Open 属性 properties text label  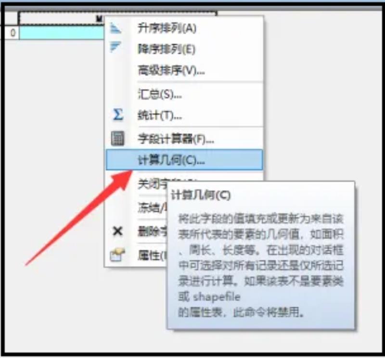click(x=152, y=256)
